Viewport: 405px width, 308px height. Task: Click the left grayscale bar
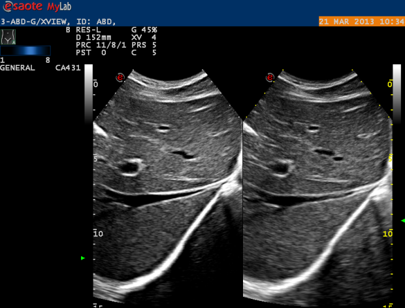pyautogui.click(x=89, y=98)
